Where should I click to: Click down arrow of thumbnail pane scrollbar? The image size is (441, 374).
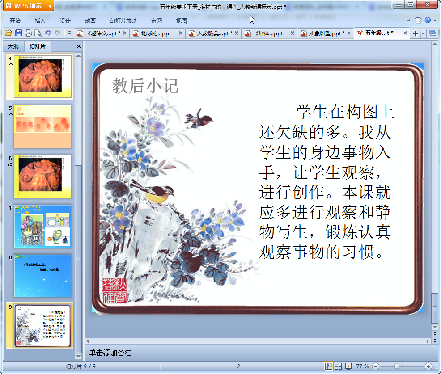click(78, 356)
